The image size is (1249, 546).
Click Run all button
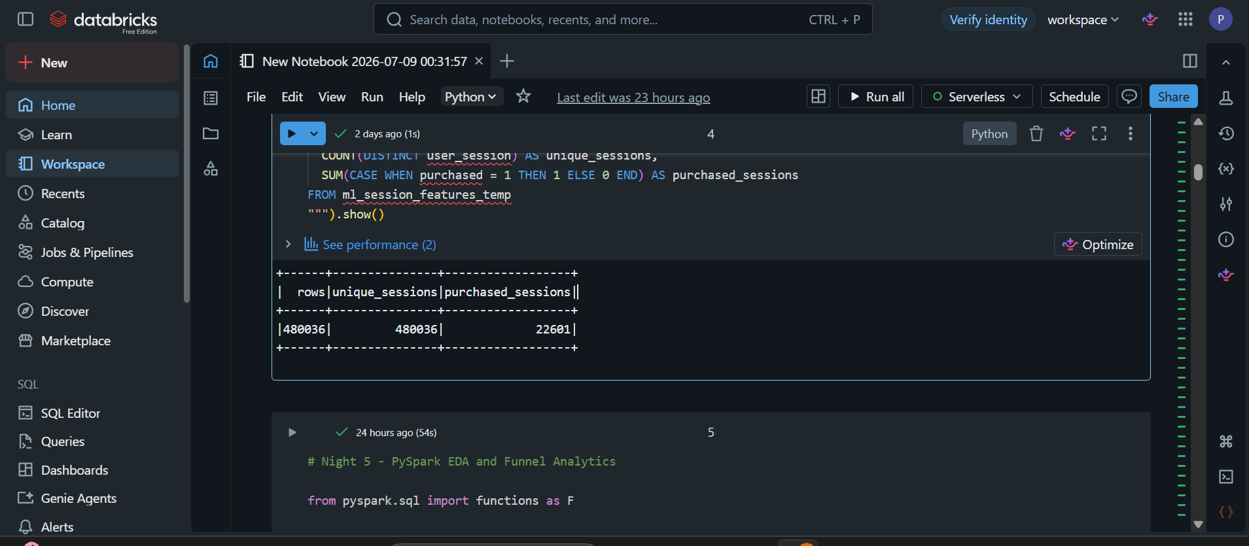(x=875, y=96)
